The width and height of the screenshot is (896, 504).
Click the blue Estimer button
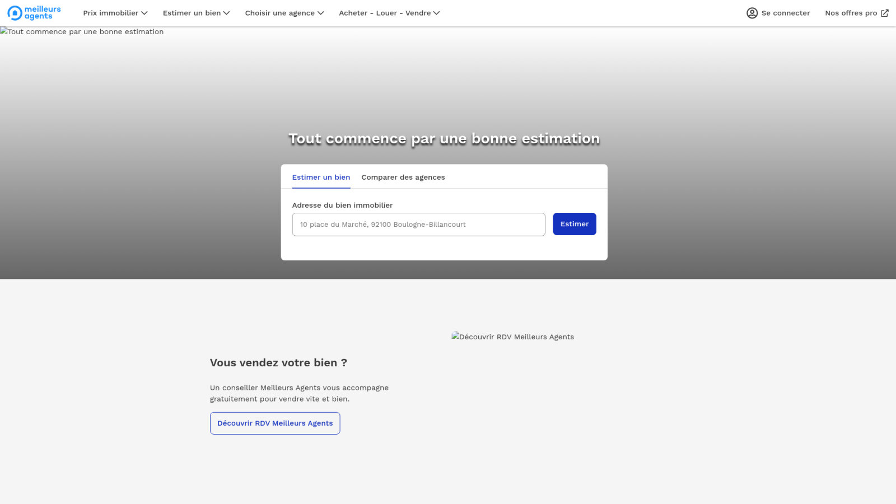[575, 224]
